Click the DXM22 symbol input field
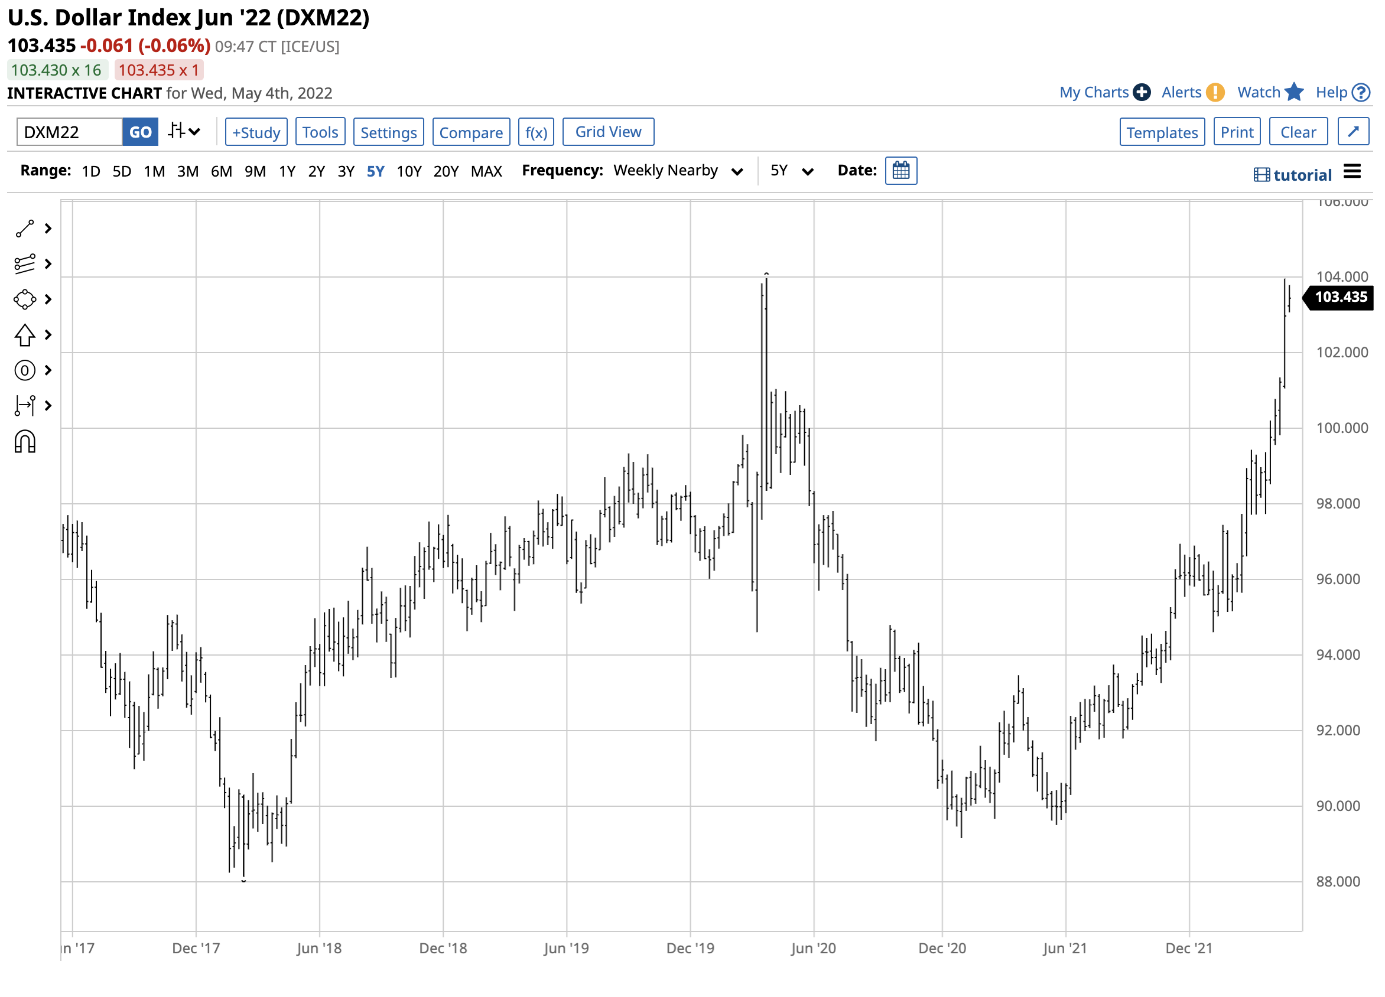Screen dimensions: 1385x997 point(69,132)
